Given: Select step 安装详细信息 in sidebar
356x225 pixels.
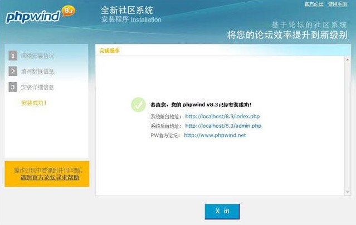Looking at the screenshot, I should pos(37,87).
